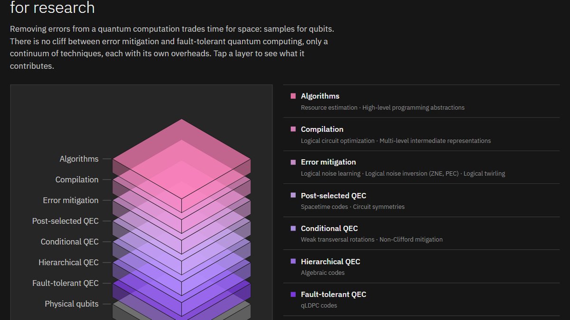
Task: Click the Algorithms pink color square
Action: (293, 96)
